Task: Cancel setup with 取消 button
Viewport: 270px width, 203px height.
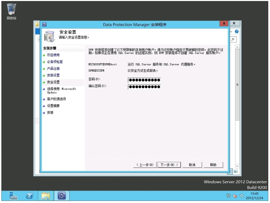Action: (x=192, y=165)
